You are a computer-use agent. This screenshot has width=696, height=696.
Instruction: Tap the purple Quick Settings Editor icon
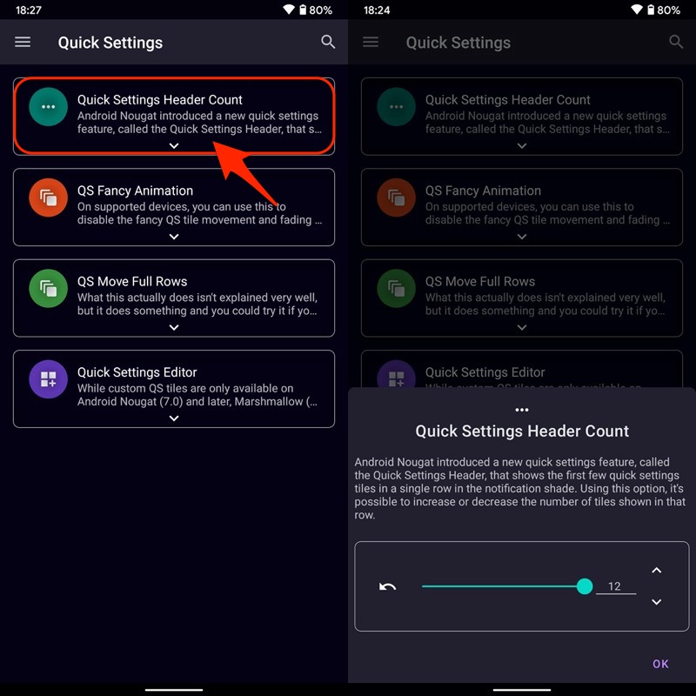pyautogui.click(x=48, y=379)
